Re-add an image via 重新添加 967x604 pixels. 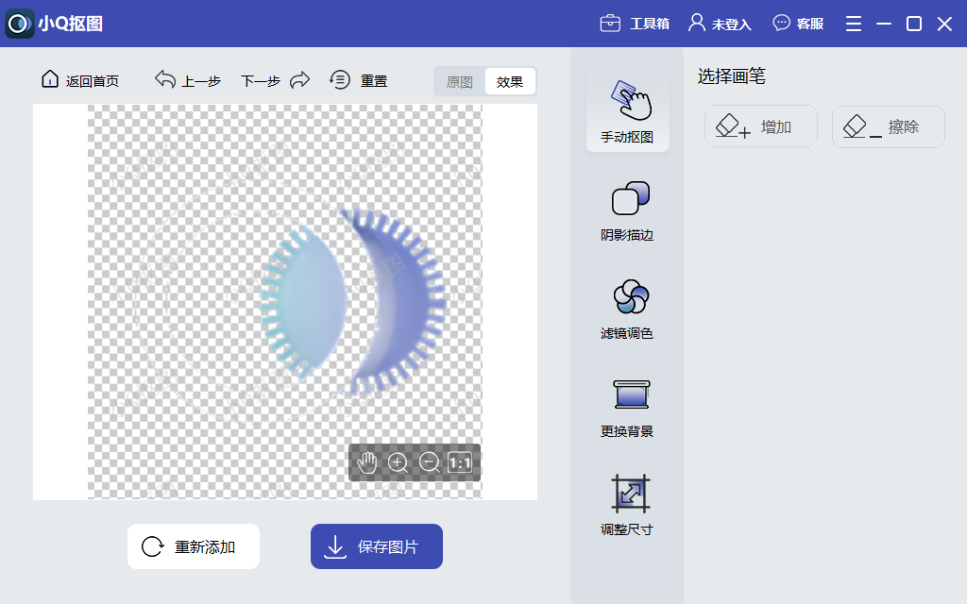[193, 545]
